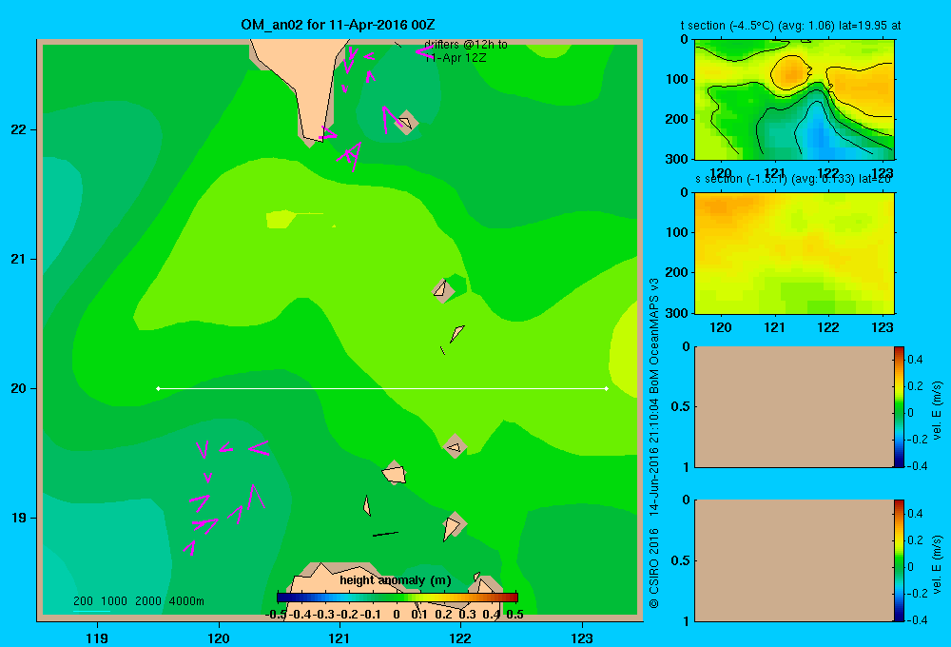
Task: Click 0.4 label on upper vel. E bar
Action: point(915,360)
